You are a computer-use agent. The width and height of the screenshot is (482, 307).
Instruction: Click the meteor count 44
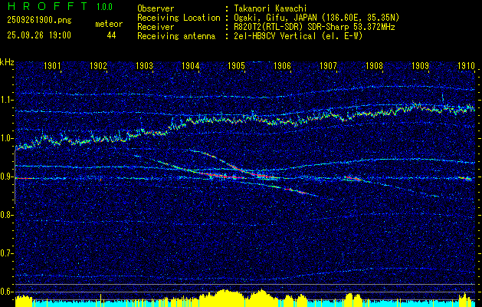[111, 35]
